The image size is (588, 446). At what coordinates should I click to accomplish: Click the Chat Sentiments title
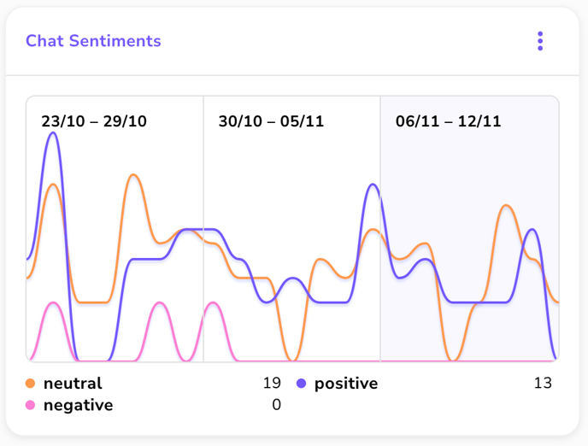(x=93, y=41)
